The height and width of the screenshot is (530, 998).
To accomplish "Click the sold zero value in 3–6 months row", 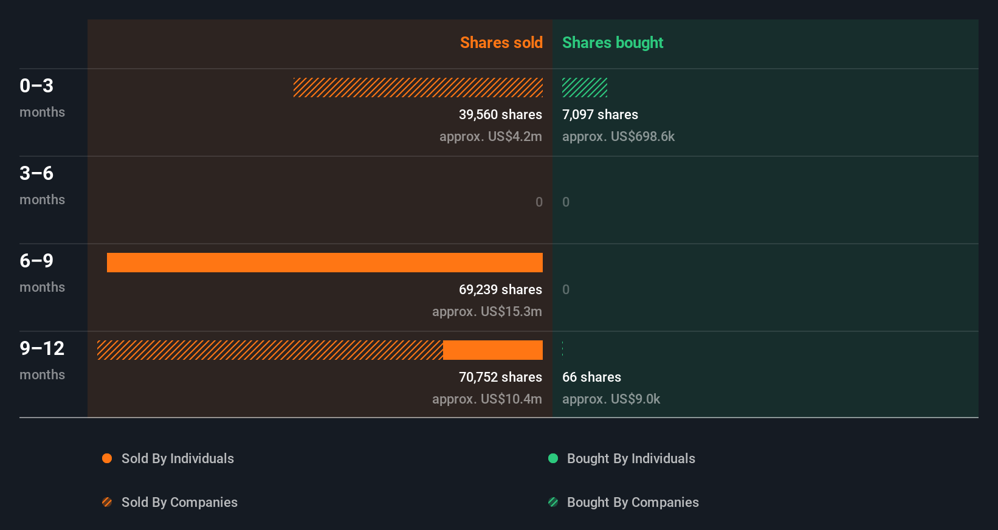I will click(x=539, y=202).
